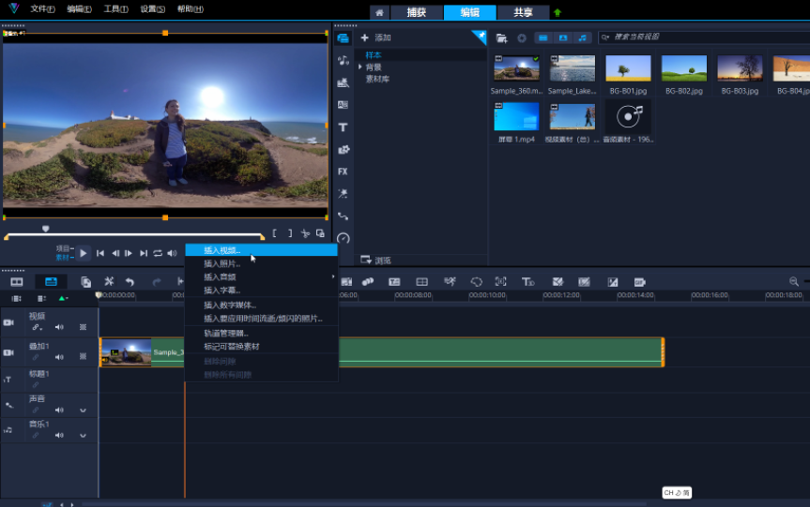
Task: Click the 浏览 browse button
Action: pyautogui.click(x=376, y=260)
